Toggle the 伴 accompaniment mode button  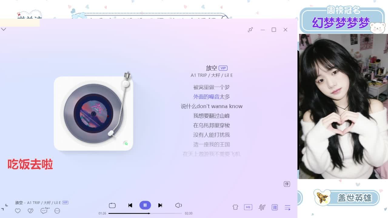pyautogui.click(x=287, y=184)
